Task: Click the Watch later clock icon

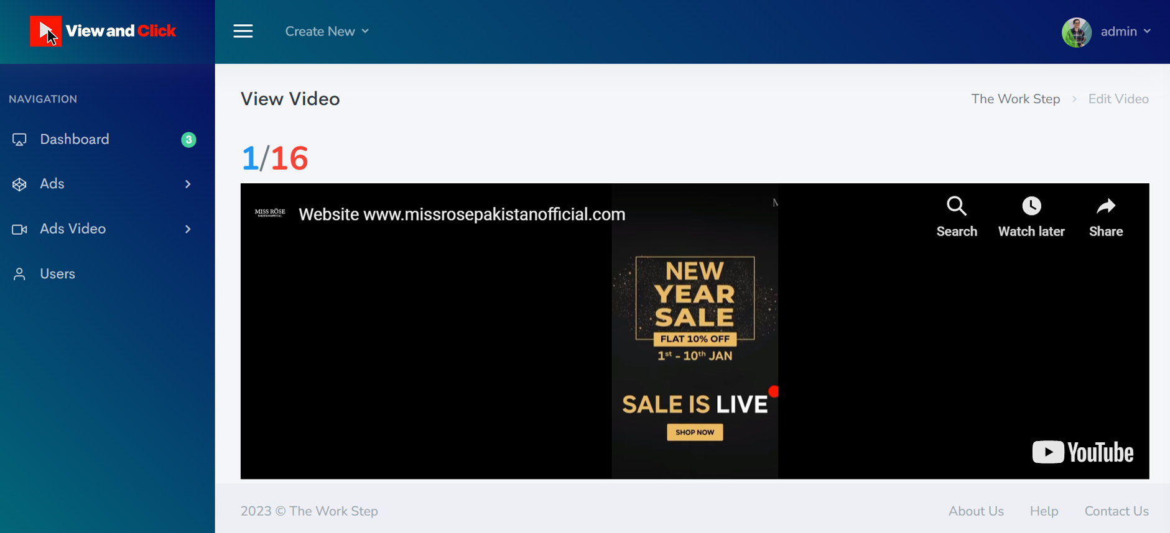Action: [x=1031, y=206]
